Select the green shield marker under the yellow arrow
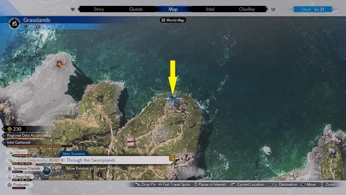This screenshot has height=195, width=346. [173, 97]
